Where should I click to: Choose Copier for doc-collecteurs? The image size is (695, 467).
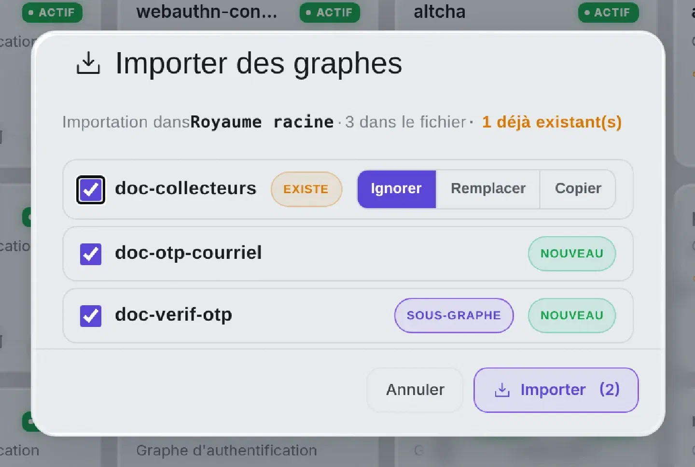pos(578,189)
